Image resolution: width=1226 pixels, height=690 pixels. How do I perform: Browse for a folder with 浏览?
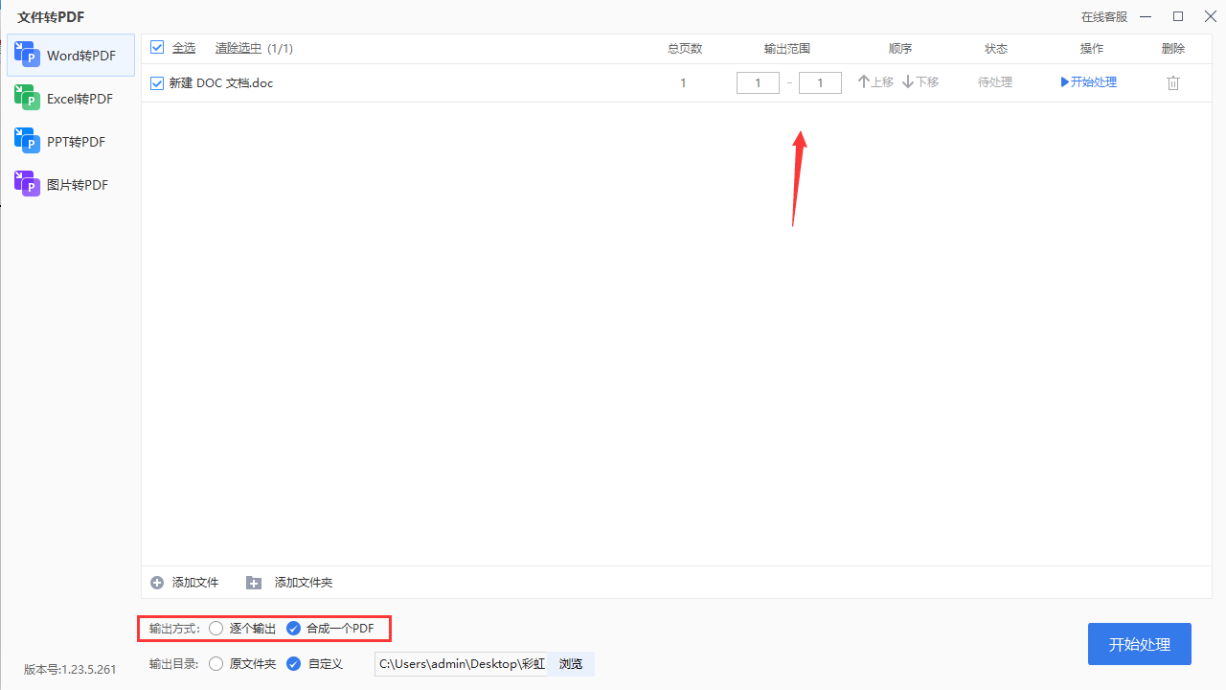pyautogui.click(x=571, y=663)
